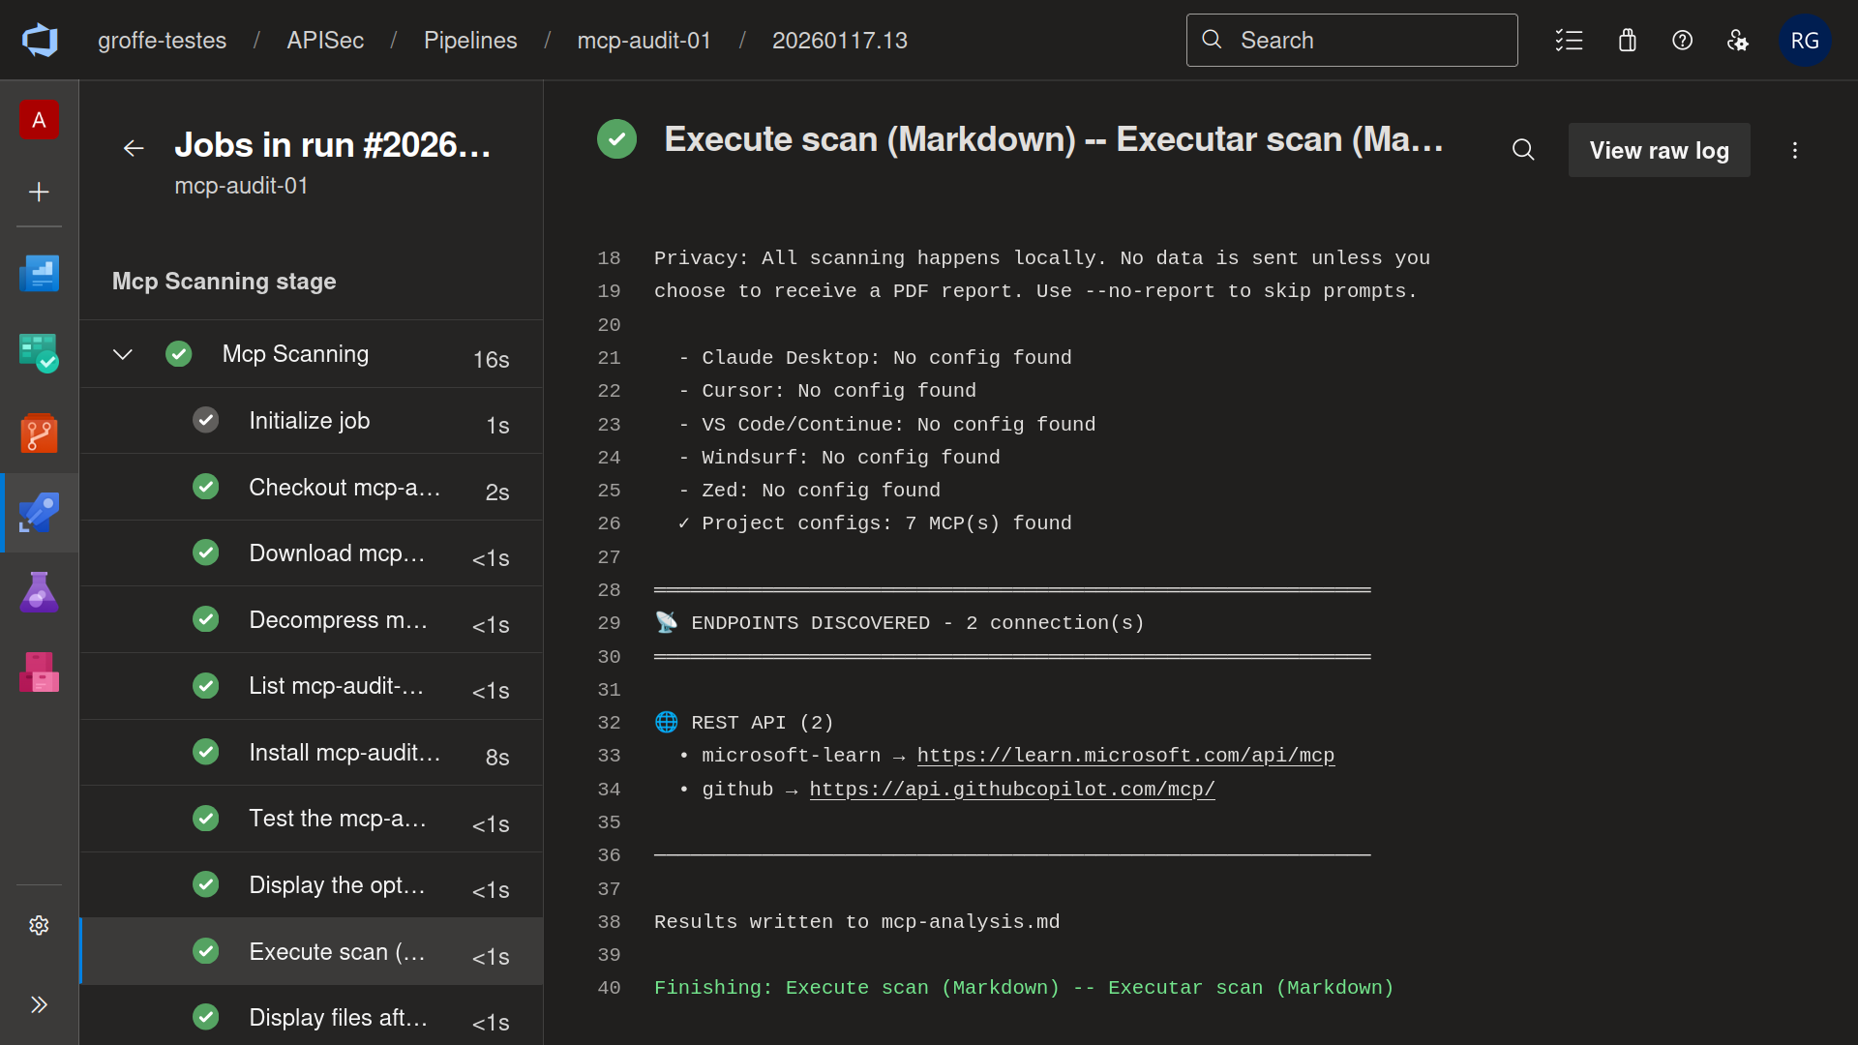This screenshot has width=1858, height=1045.
Task: Go back using the left arrow
Action: (x=134, y=148)
